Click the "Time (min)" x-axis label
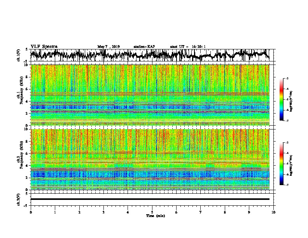This screenshot has height=238, width=308. [156, 216]
